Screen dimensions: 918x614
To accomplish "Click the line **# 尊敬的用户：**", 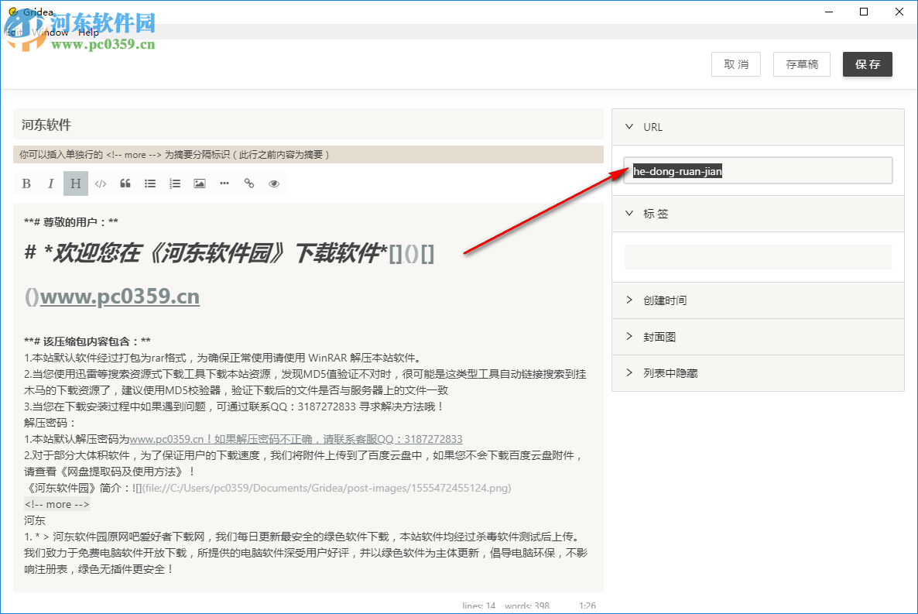I will point(71,222).
